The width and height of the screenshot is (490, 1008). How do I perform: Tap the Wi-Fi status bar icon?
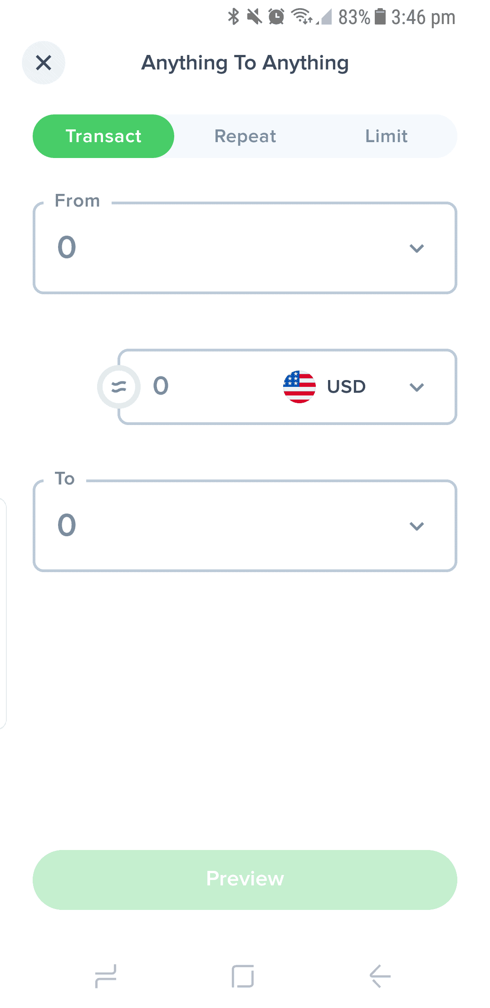click(x=301, y=17)
